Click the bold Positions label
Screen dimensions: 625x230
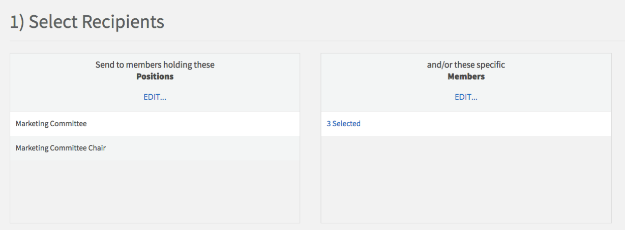(155, 76)
